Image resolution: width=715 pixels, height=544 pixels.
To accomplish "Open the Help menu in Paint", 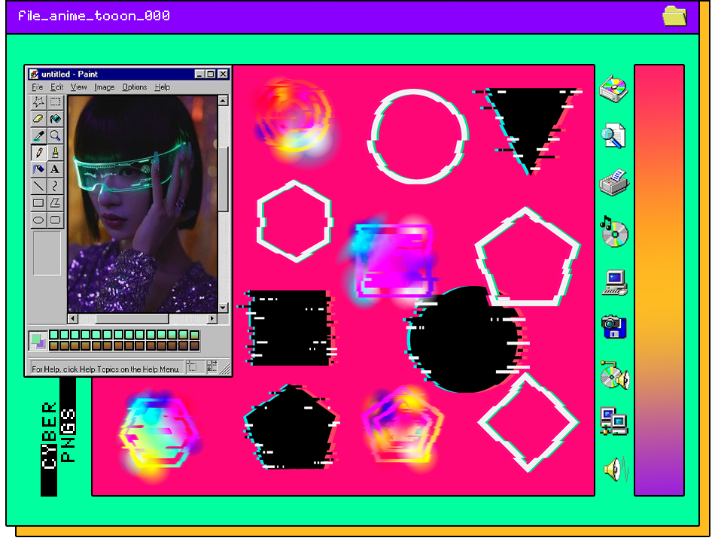I will point(163,87).
